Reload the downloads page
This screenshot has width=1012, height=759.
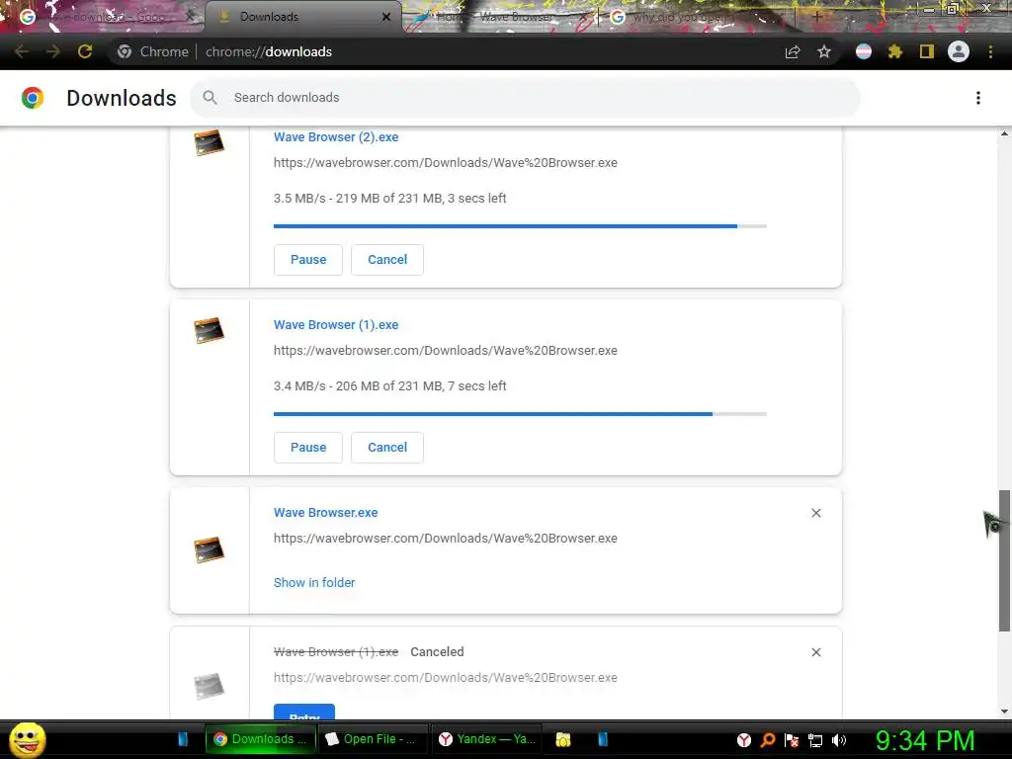[x=85, y=51]
